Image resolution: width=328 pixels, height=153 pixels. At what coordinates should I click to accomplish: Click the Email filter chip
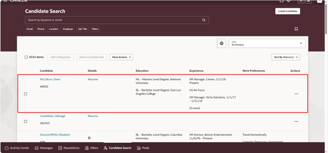click(30, 29)
